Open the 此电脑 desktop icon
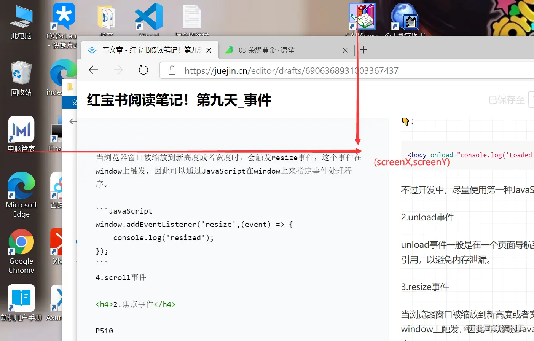 click(x=21, y=22)
